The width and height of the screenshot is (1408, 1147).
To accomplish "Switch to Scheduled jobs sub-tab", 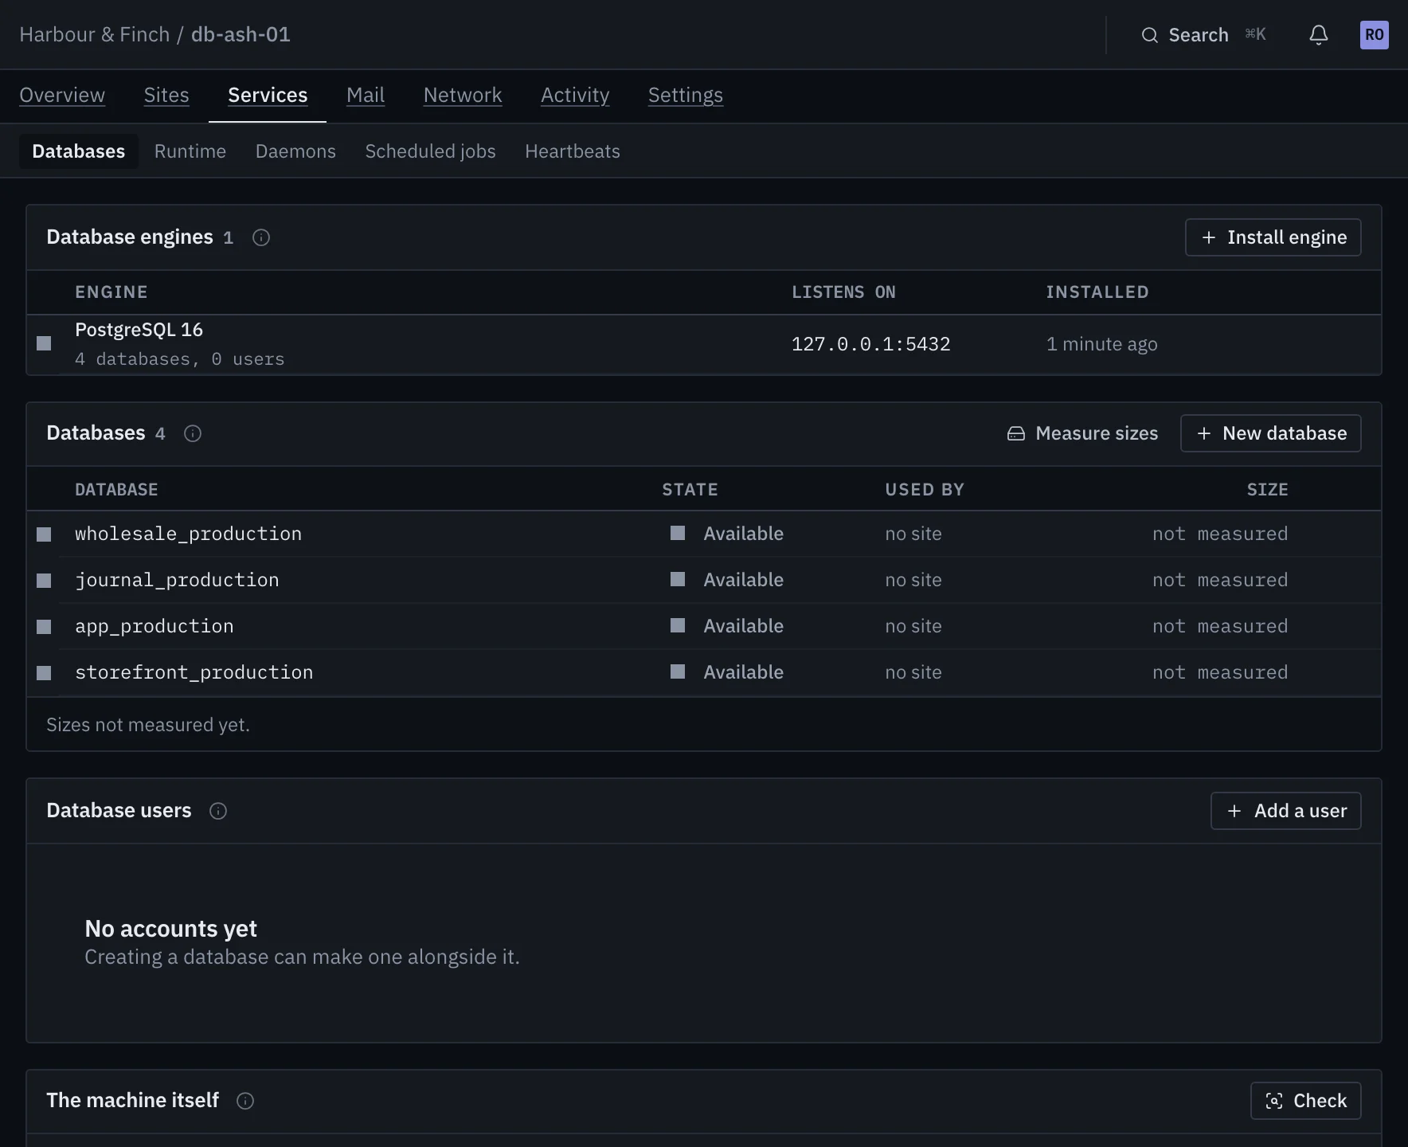I will pos(430,151).
